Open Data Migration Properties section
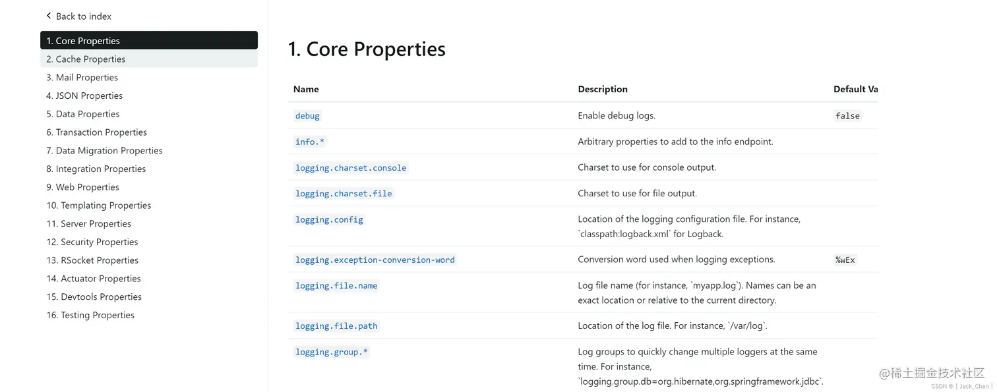Screen dimensions: 997x392 click(x=104, y=151)
